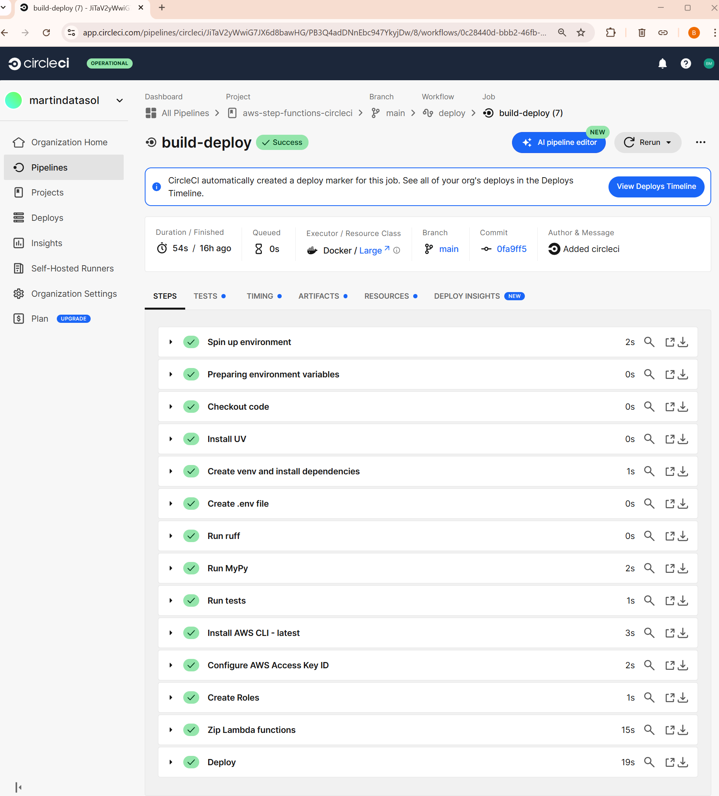Open the DEPLOY INSIGHTS tab
This screenshot has width=719, height=796.
466,296
